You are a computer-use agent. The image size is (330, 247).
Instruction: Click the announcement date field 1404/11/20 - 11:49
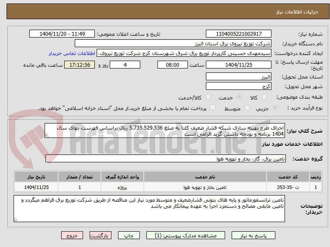[62, 34]
